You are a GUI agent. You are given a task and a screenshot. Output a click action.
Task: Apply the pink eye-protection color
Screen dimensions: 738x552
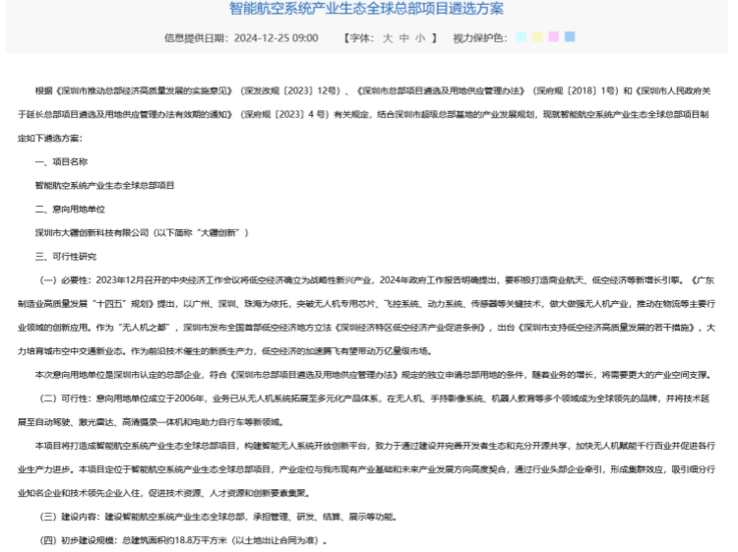click(x=554, y=37)
